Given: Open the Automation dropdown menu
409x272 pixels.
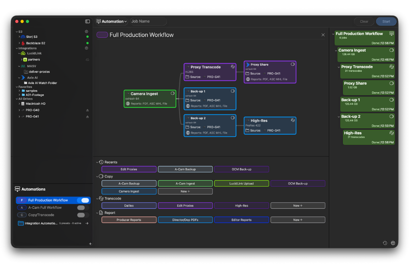Looking at the screenshot, I should click(112, 22).
